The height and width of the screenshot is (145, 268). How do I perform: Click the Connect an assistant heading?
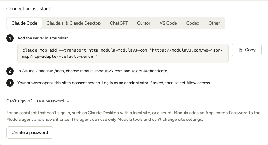coord(28,9)
